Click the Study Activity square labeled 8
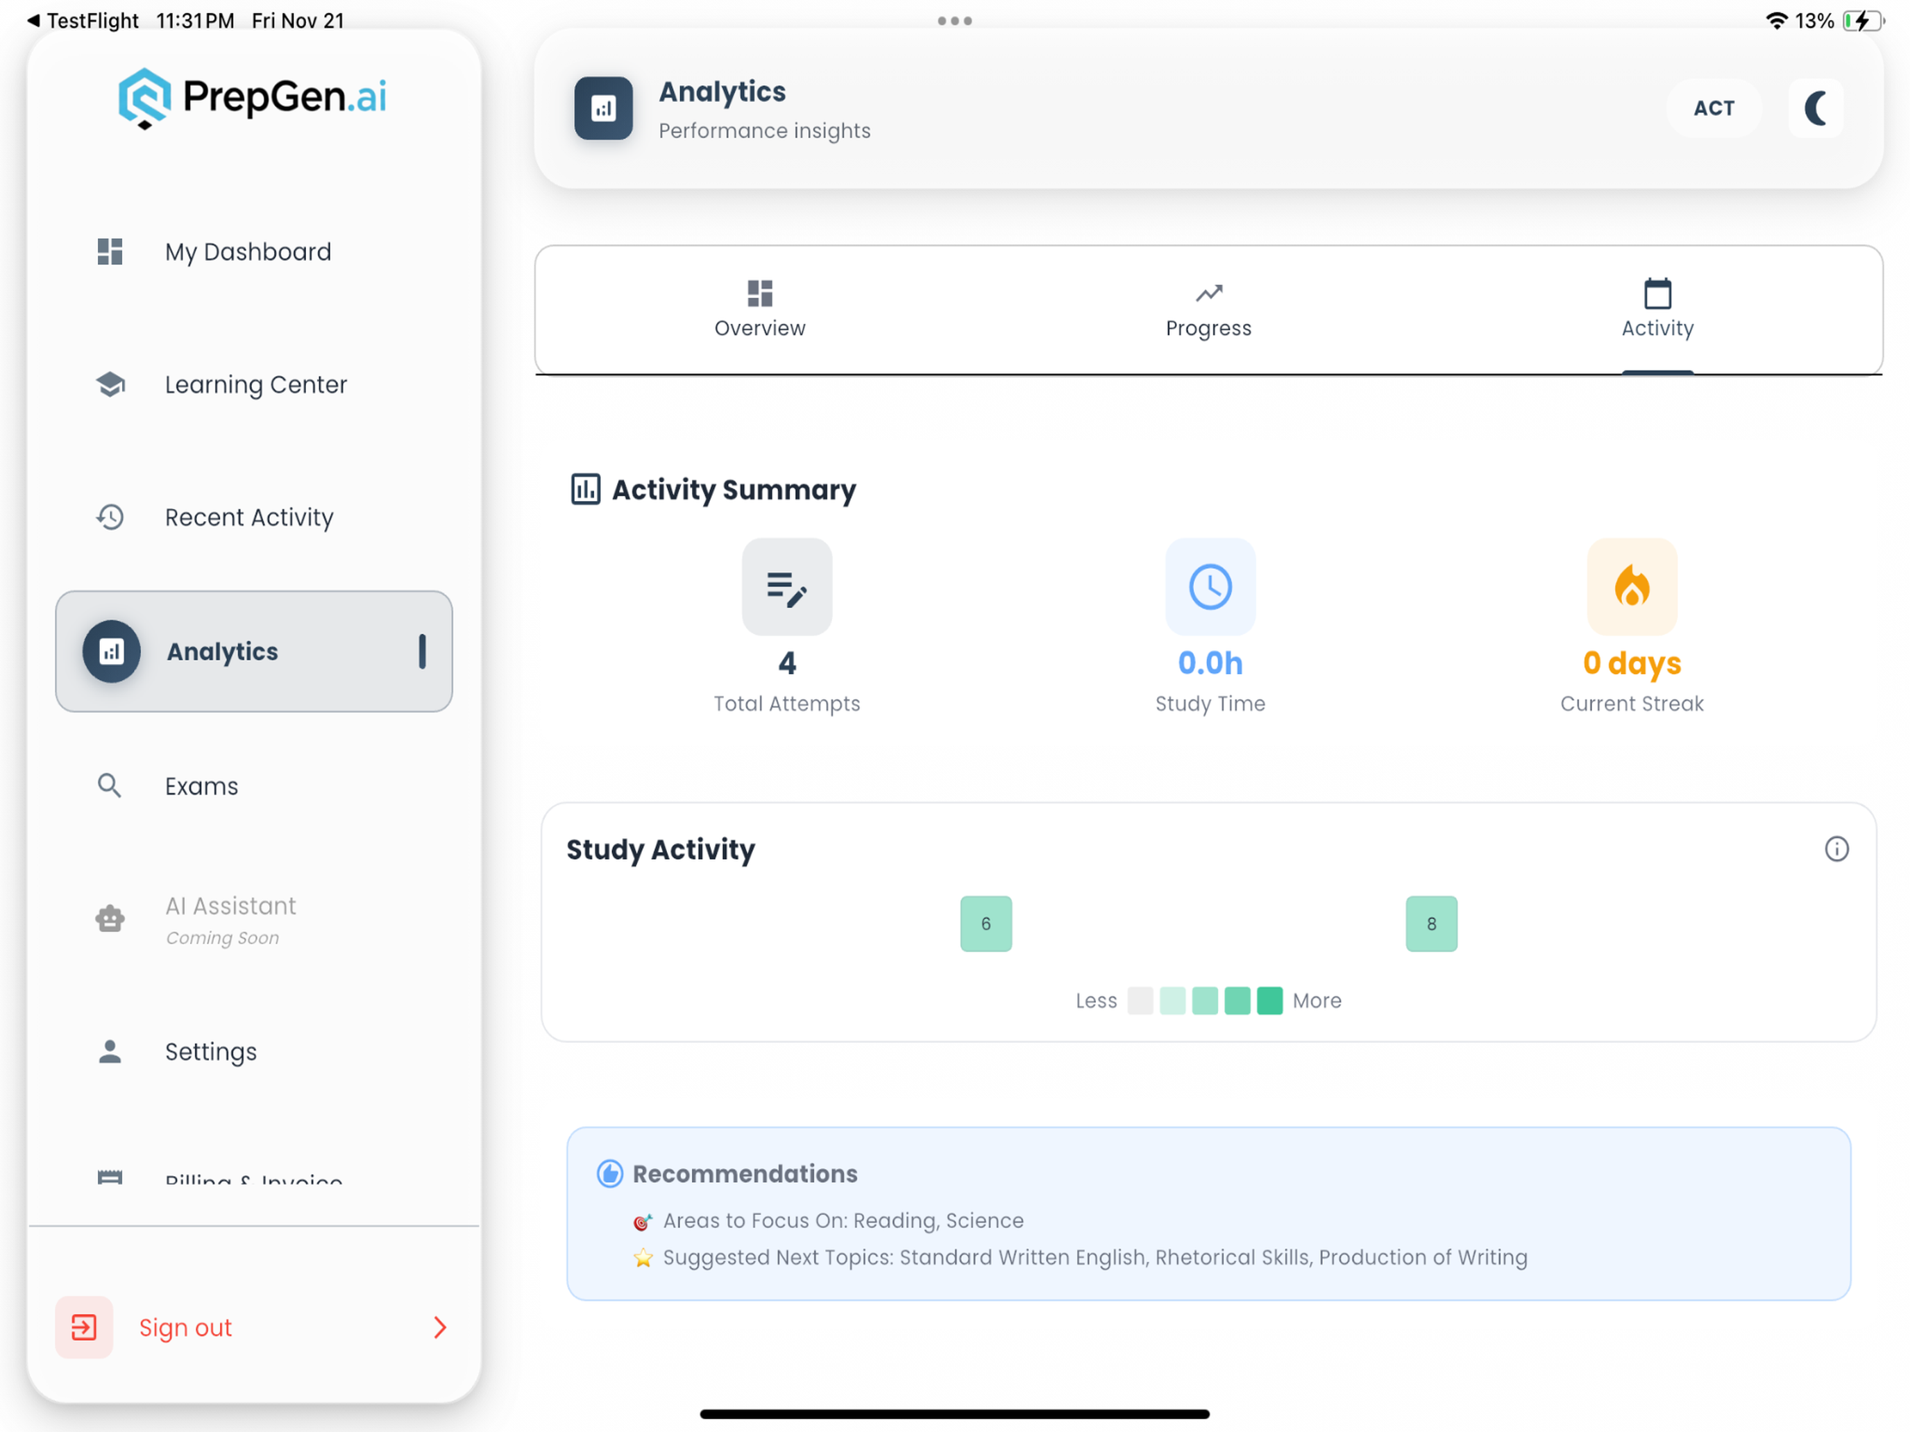 [1432, 923]
